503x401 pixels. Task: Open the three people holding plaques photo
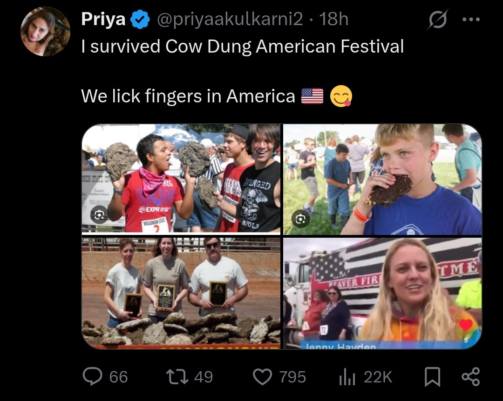181,293
